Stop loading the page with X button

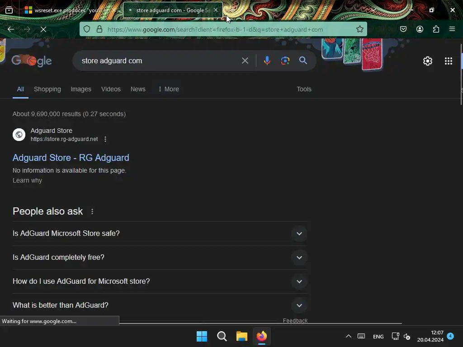(x=43, y=29)
